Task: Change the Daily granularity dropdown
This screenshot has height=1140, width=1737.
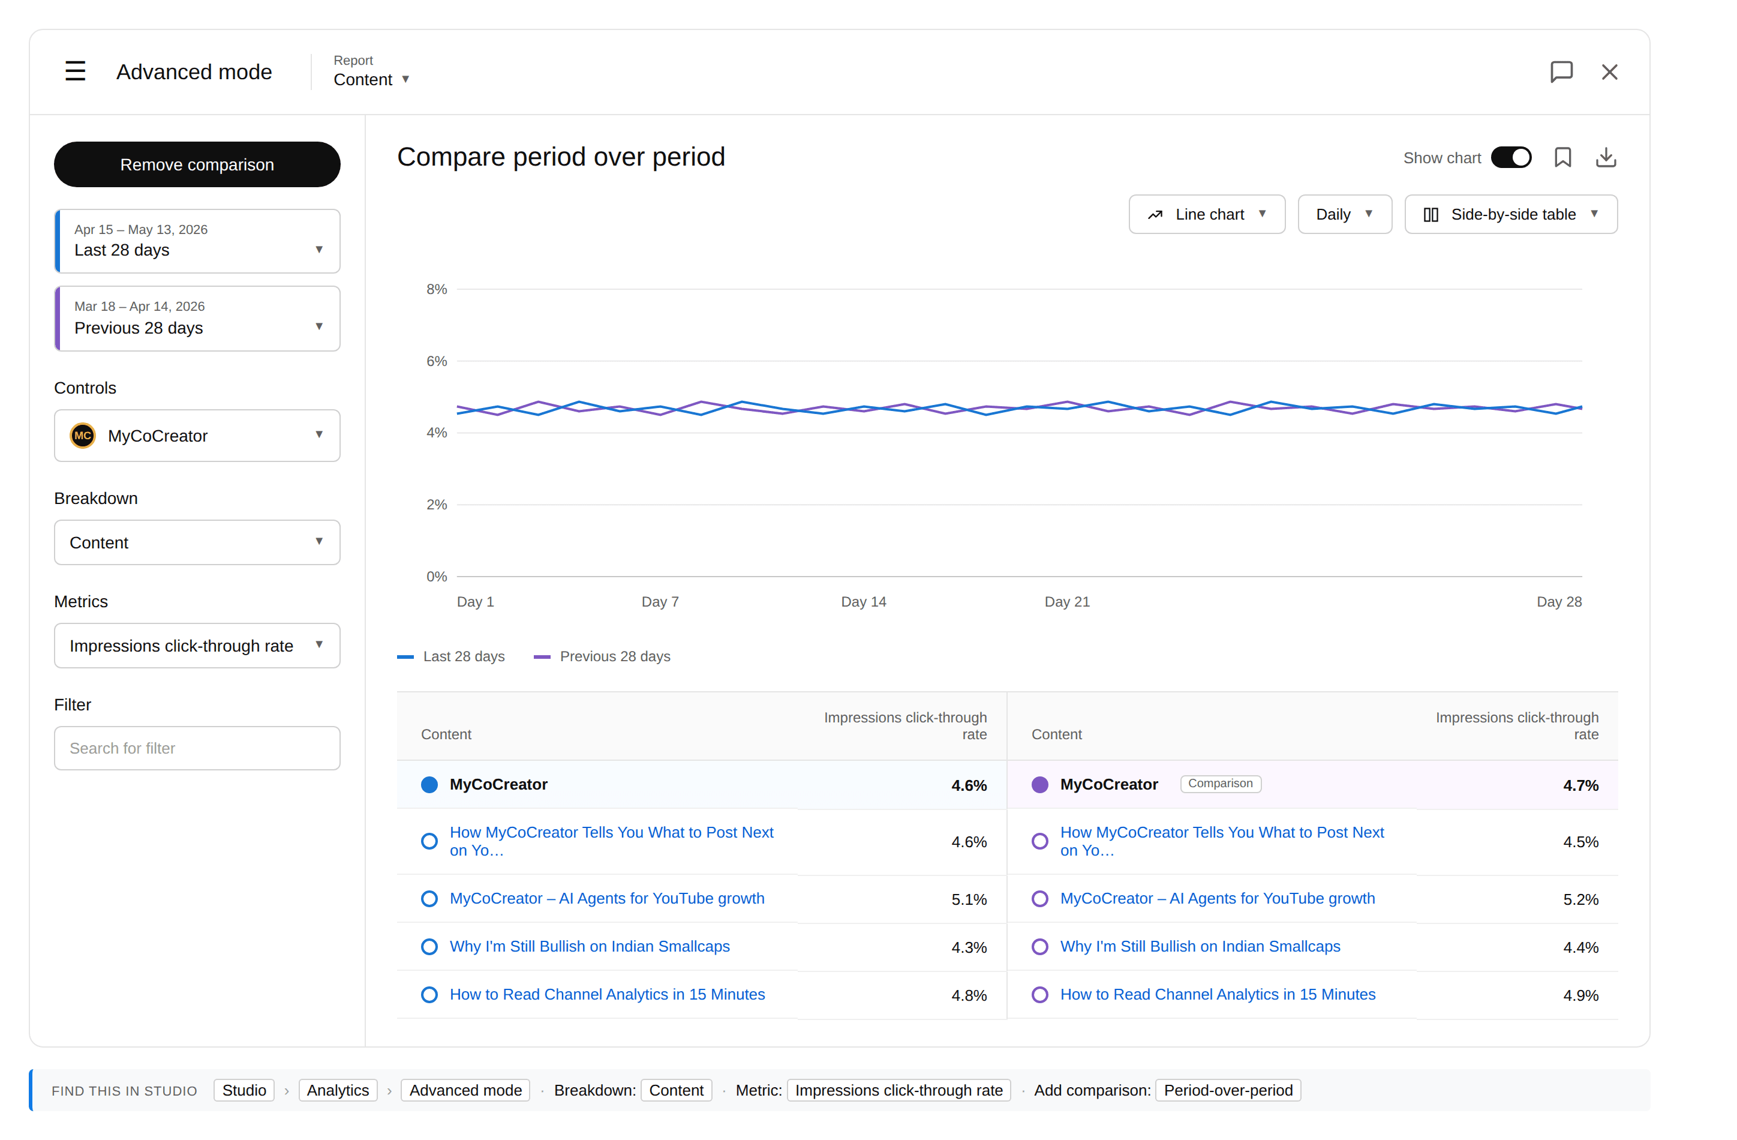Action: tap(1344, 215)
